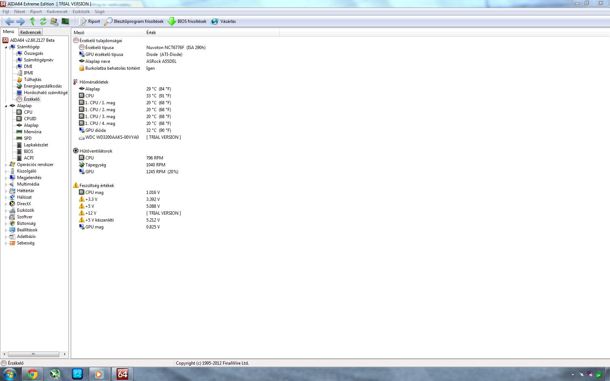Click the blue music note taskbar icon
This screenshot has height=381, width=610.
[x=77, y=374]
